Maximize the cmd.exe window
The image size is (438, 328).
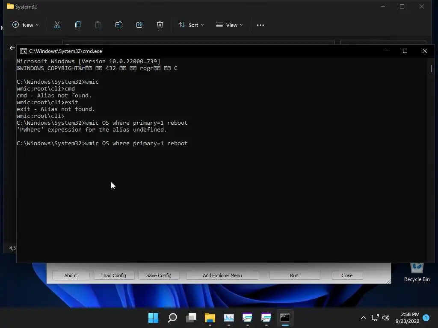point(405,51)
